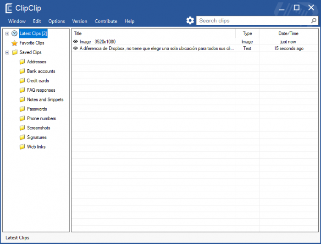This screenshot has width=321, height=244.
Task: Click the Credit cards folder icon
Action: (22, 80)
